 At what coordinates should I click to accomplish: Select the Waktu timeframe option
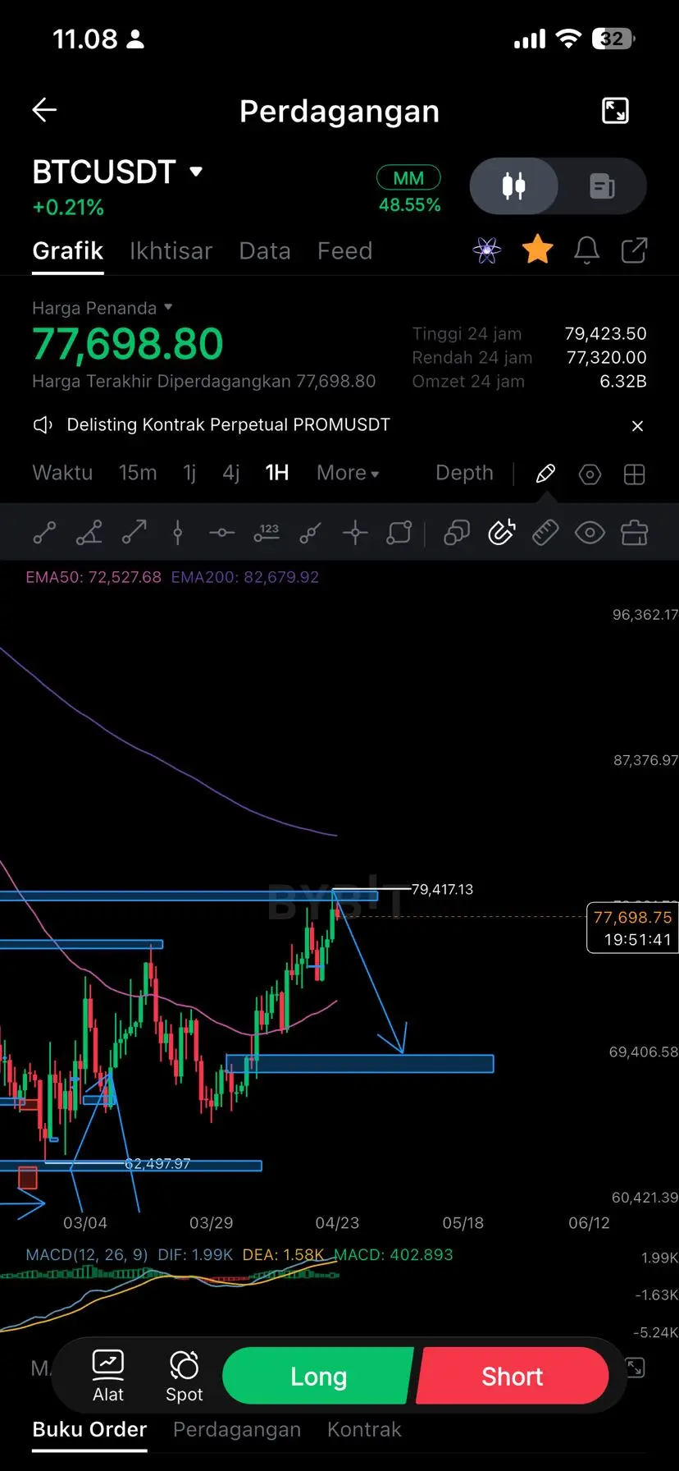(62, 473)
